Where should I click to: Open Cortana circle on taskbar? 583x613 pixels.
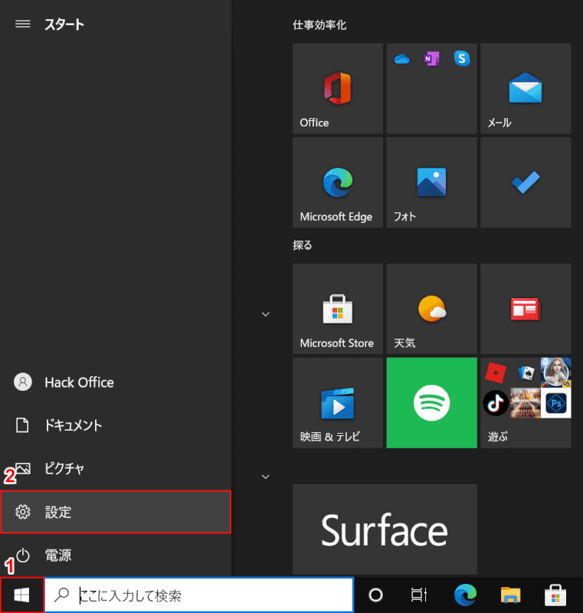pos(375,595)
